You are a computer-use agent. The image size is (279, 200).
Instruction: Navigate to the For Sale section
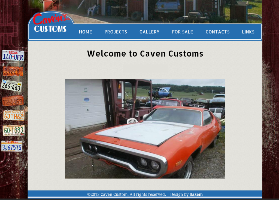pyautogui.click(x=182, y=32)
